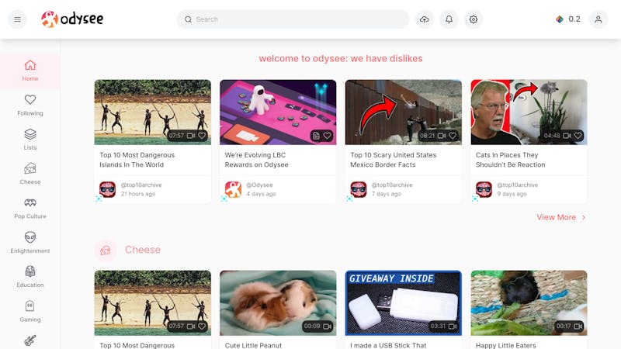Click 'welcome to odysee: we have dislikes' banner
The height and width of the screenshot is (349, 621).
pos(341,59)
